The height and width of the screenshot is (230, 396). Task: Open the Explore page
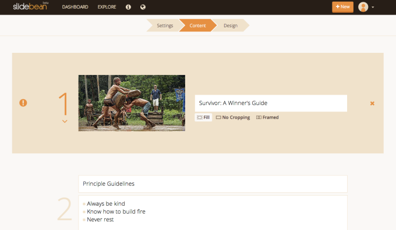click(x=107, y=7)
